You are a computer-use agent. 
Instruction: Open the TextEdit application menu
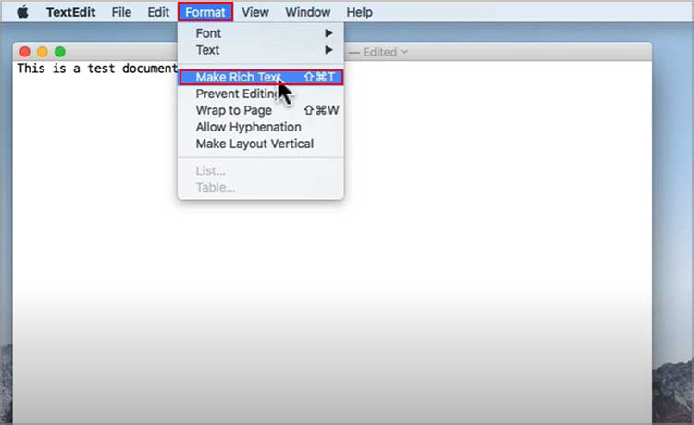[x=71, y=12]
